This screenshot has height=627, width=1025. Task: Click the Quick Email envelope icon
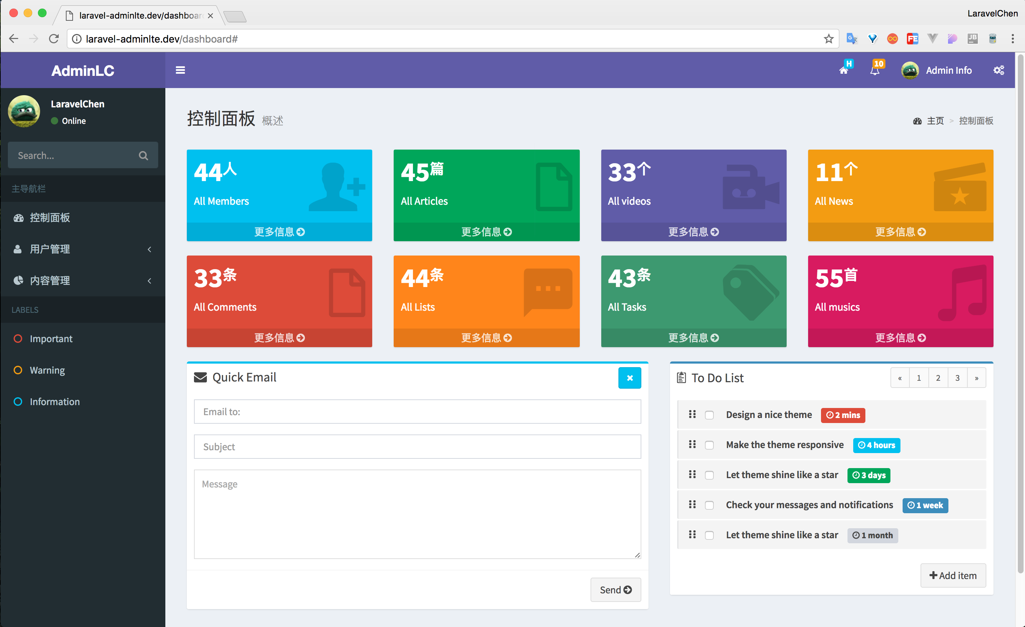pos(200,377)
